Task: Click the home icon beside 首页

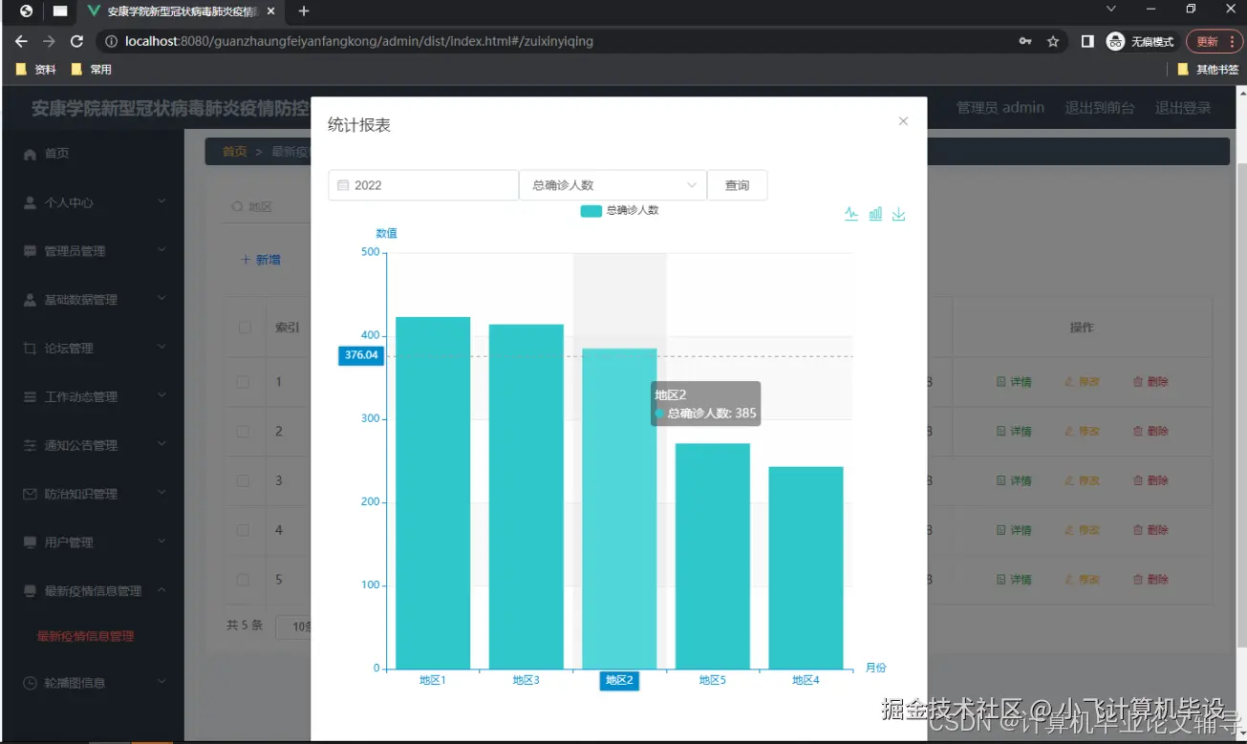Action: (30, 154)
